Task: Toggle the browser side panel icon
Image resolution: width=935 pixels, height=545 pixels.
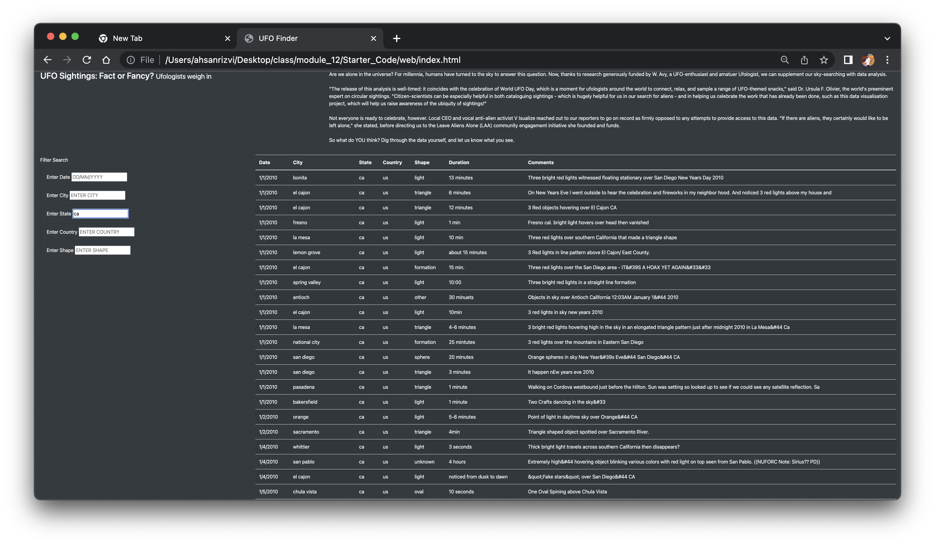Action: [x=848, y=60]
